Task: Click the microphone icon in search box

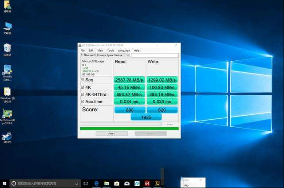Action: (x=76, y=184)
